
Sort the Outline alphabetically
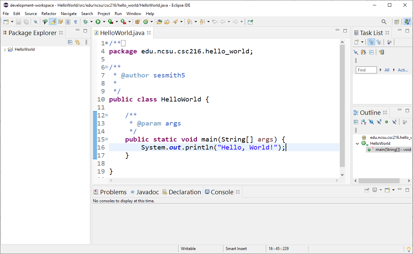pos(364,122)
